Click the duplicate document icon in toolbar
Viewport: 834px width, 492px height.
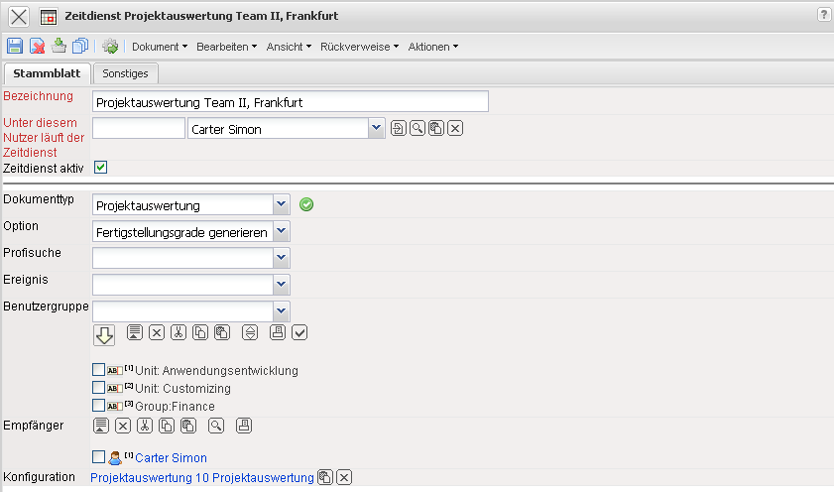(x=80, y=47)
